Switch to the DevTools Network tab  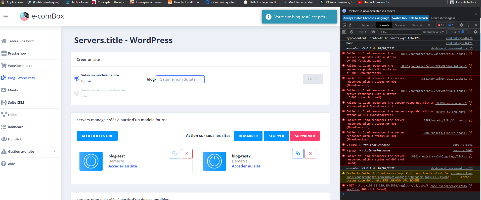click(x=417, y=25)
